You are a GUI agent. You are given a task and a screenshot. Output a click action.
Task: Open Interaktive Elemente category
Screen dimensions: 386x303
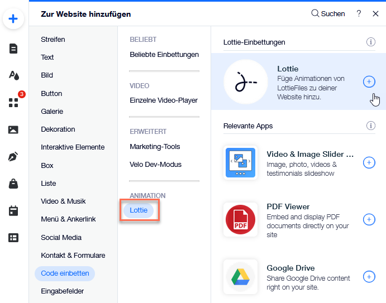[x=73, y=147]
